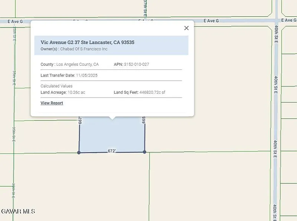Viewport: 297px width, 221px height.
Task: Select the highlighted blue parcel on map
Action: click(111, 136)
